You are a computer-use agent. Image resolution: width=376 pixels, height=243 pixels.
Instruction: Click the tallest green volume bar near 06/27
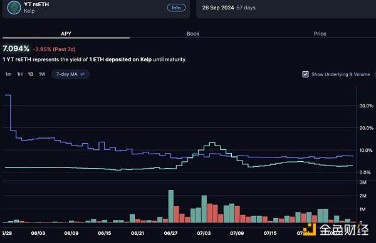[171, 206]
